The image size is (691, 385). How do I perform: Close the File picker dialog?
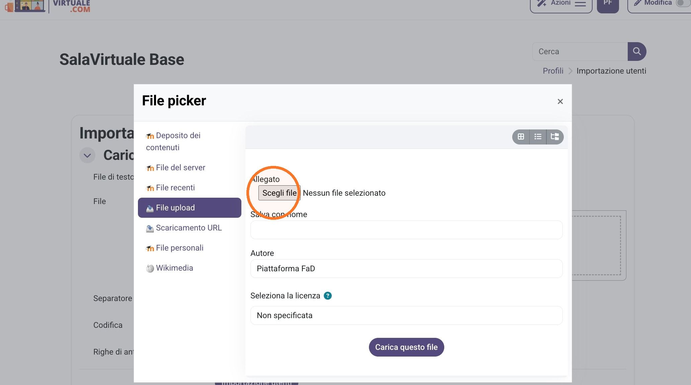[560, 101]
